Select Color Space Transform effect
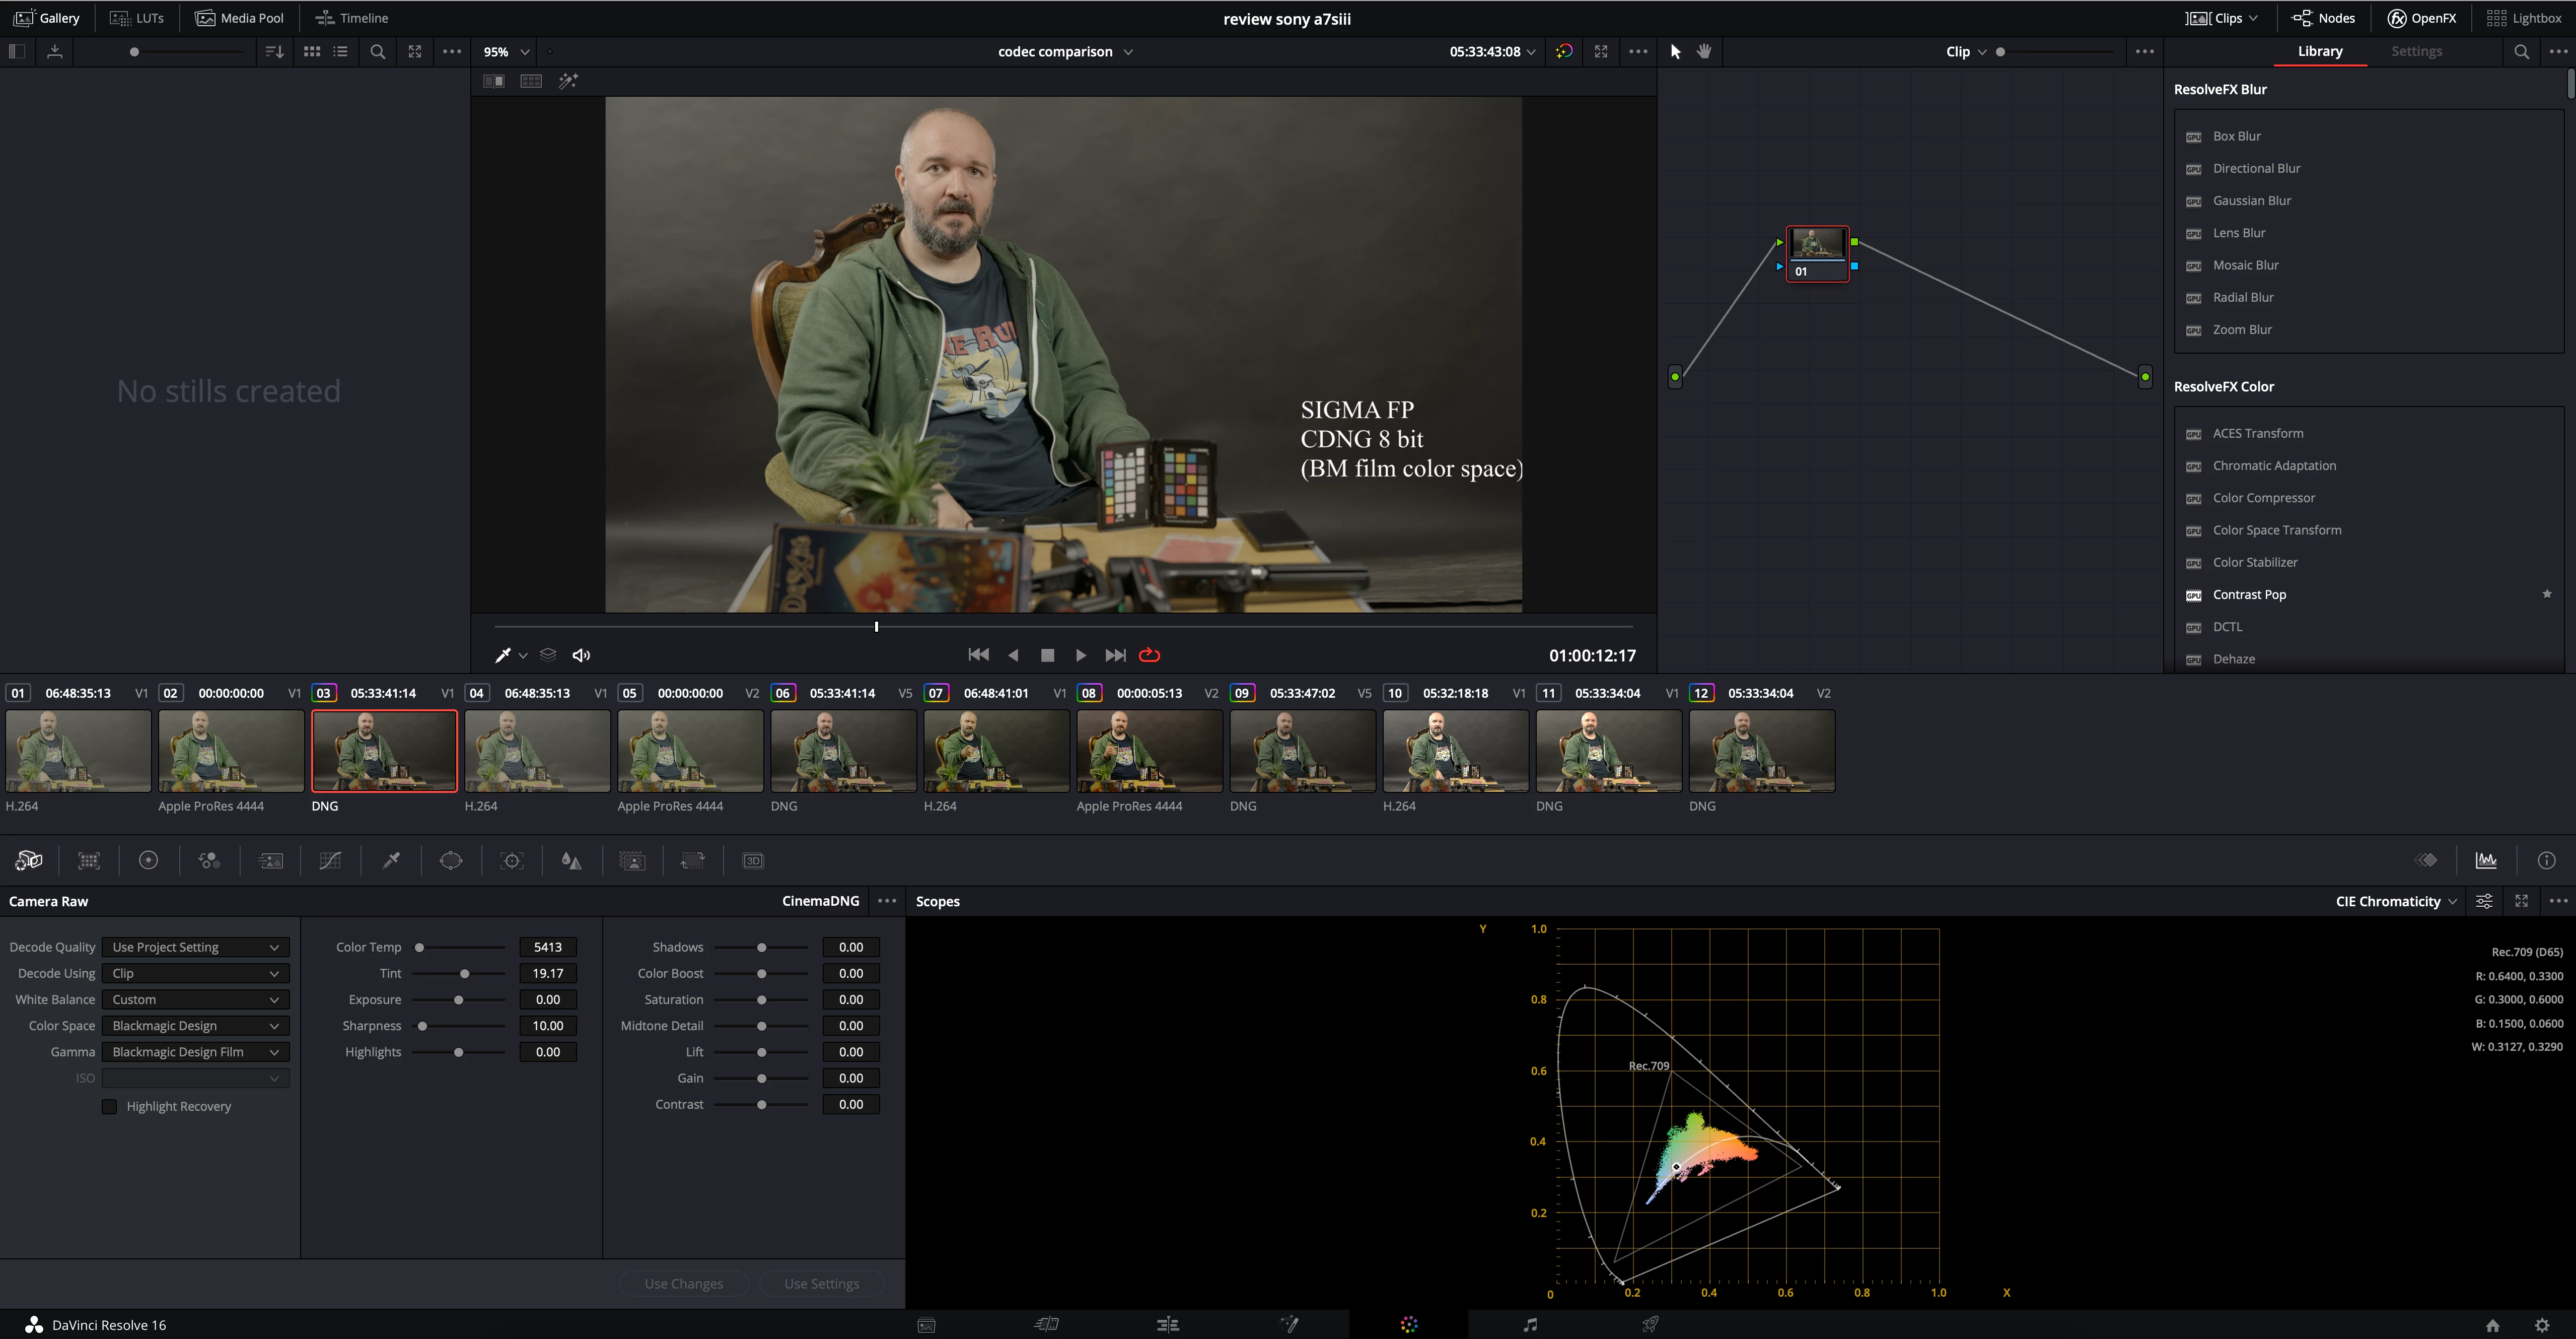 pyautogui.click(x=2276, y=530)
